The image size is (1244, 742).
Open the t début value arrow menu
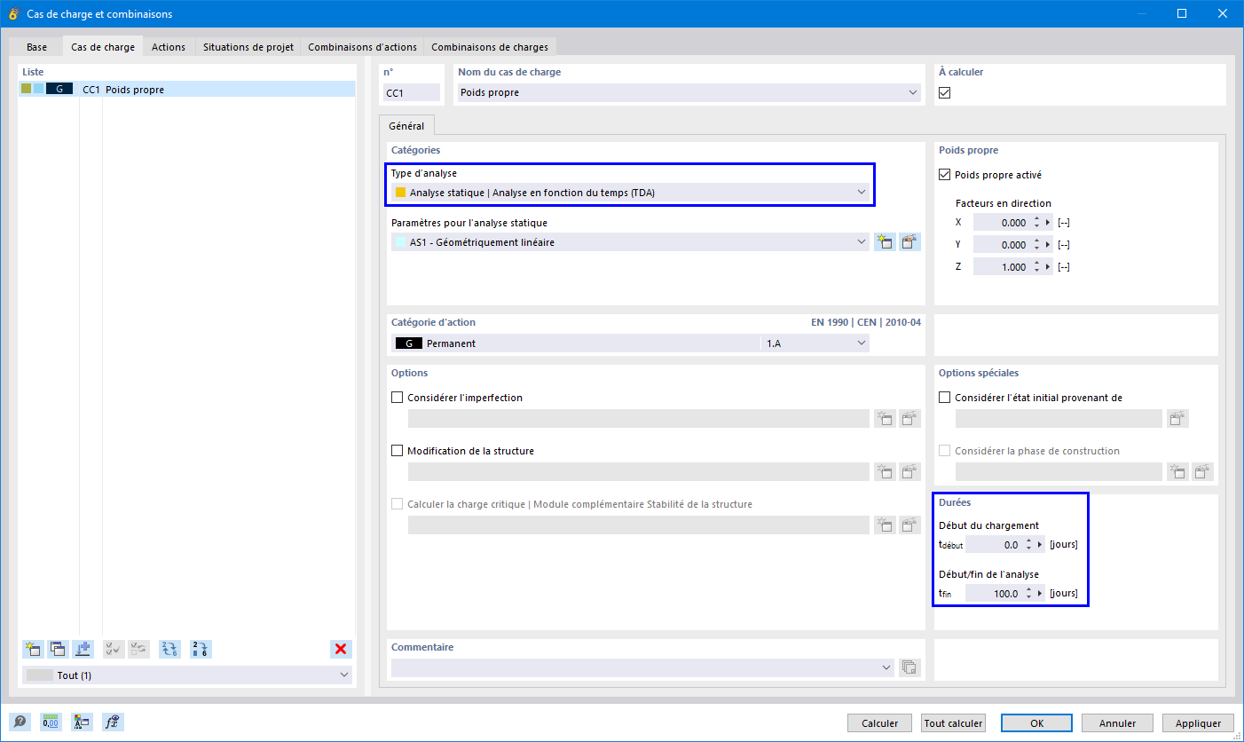coord(1040,545)
